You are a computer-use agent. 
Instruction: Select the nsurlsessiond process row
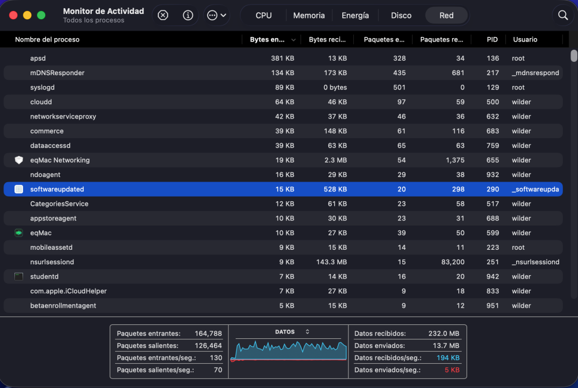[x=283, y=262]
